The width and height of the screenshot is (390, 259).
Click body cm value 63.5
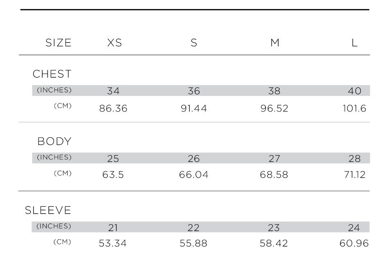tap(113, 175)
